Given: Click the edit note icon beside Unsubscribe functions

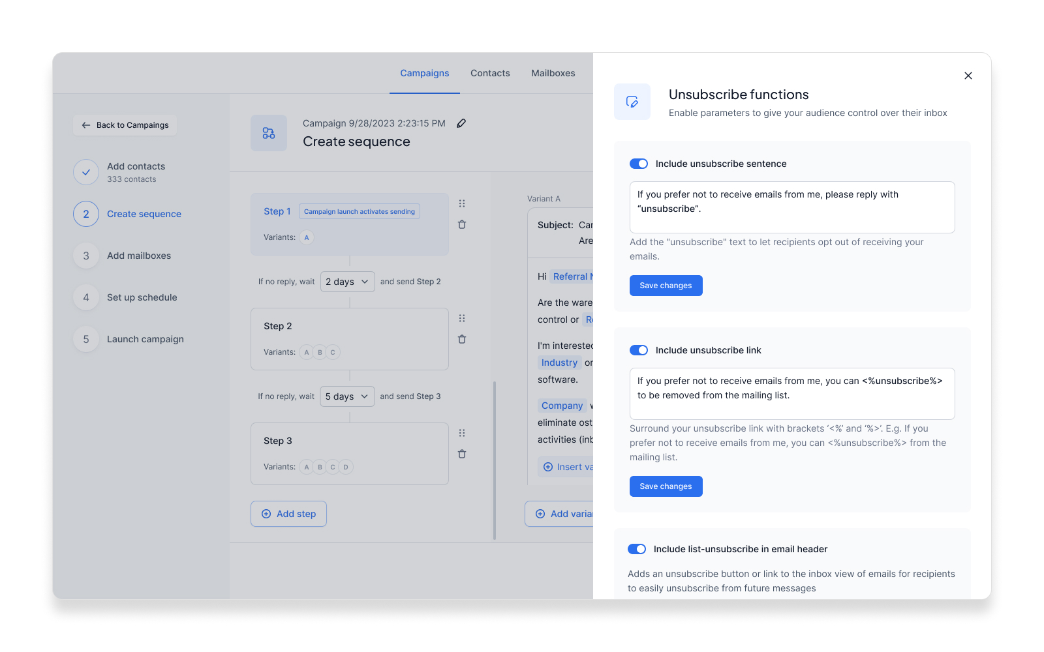Looking at the screenshot, I should pos(632,102).
